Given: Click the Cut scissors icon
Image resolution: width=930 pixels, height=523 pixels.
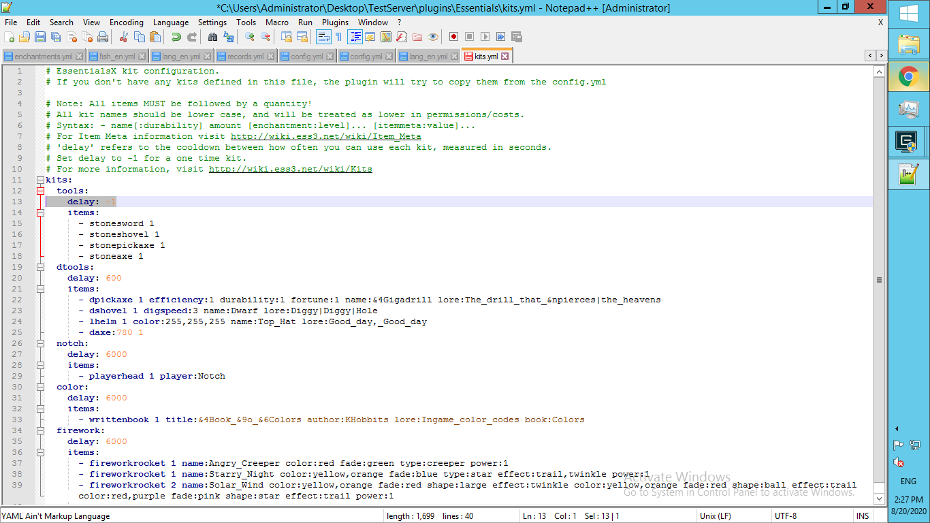Looking at the screenshot, I should [x=124, y=37].
